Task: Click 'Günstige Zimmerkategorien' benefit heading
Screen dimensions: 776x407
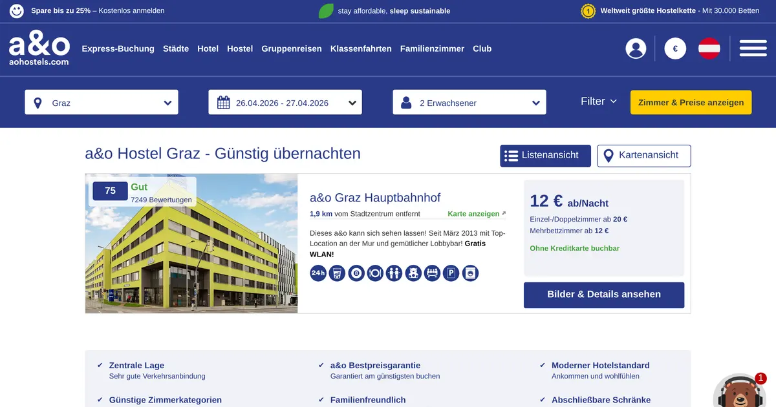Action: [166, 400]
